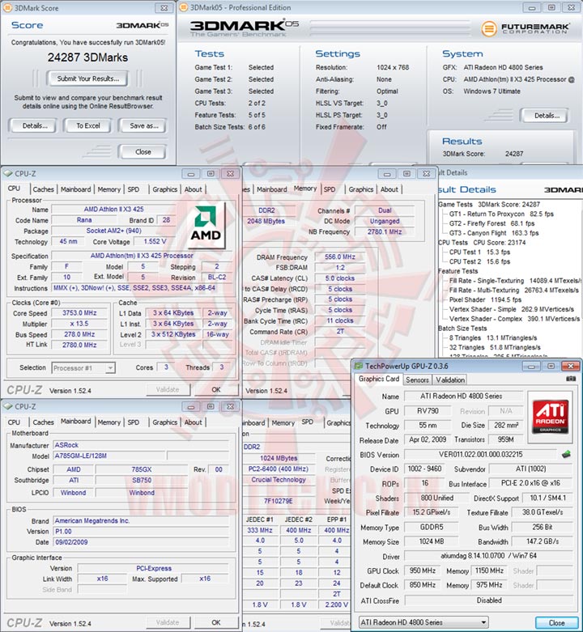
Task: Open Memory tab in top CPU-Z window
Action: point(109,189)
